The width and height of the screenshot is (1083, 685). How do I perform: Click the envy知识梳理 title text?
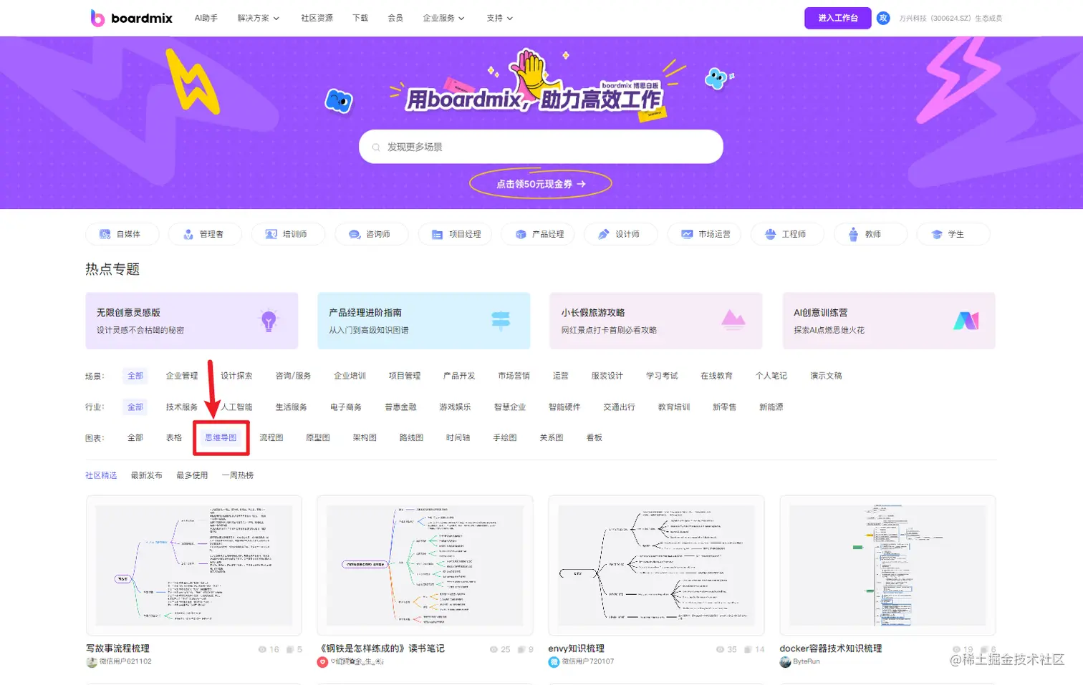pos(576,648)
